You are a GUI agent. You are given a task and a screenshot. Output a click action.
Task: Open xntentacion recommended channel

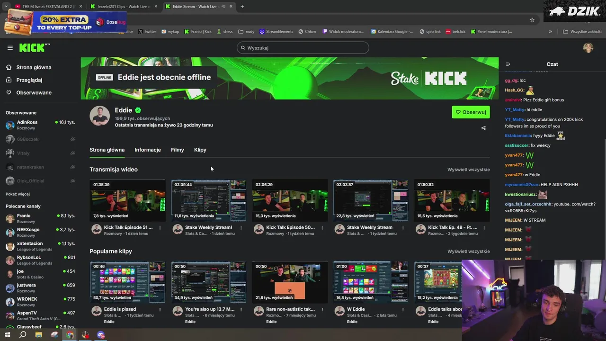click(x=40, y=246)
